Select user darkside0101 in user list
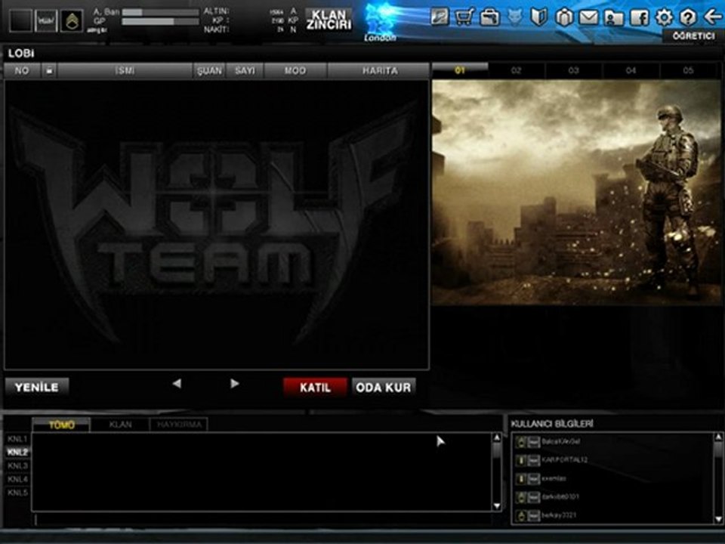 coord(560,497)
